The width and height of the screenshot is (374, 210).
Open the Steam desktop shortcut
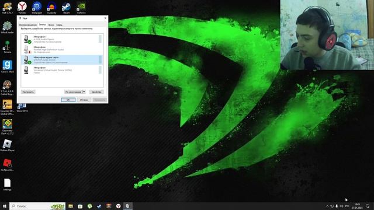pos(66,8)
